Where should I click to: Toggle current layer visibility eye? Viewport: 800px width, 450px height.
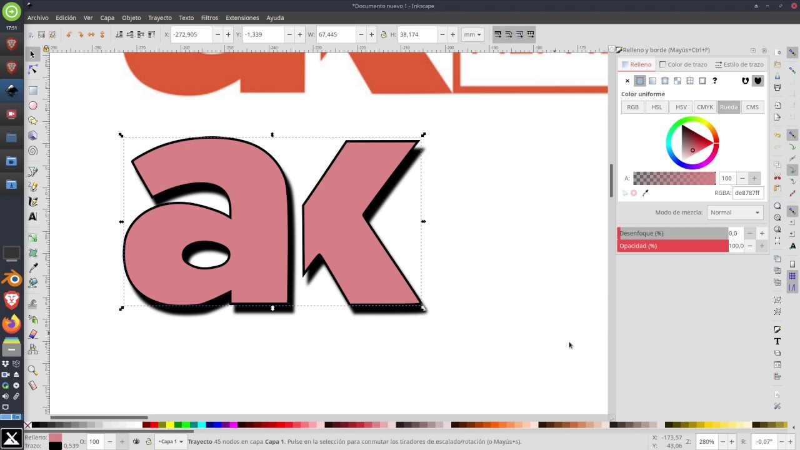[136, 441]
